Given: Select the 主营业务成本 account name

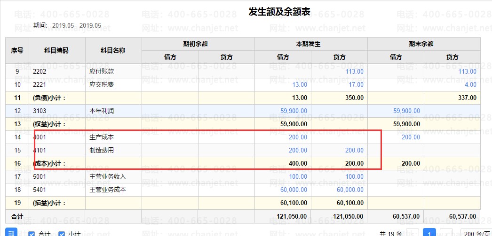Looking at the screenshot, I should click(108, 190).
